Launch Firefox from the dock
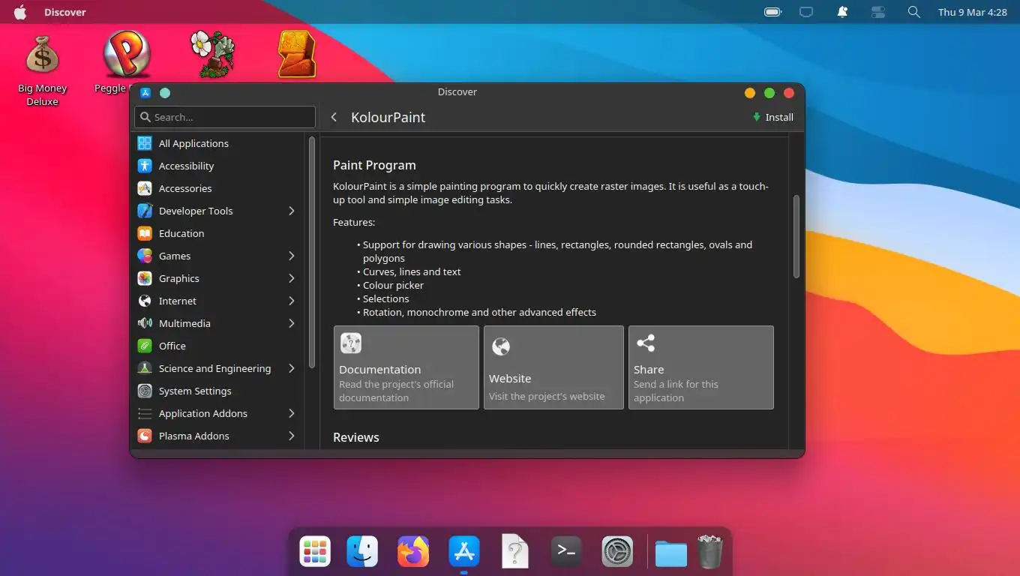The image size is (1020, 576). (413, 552)
